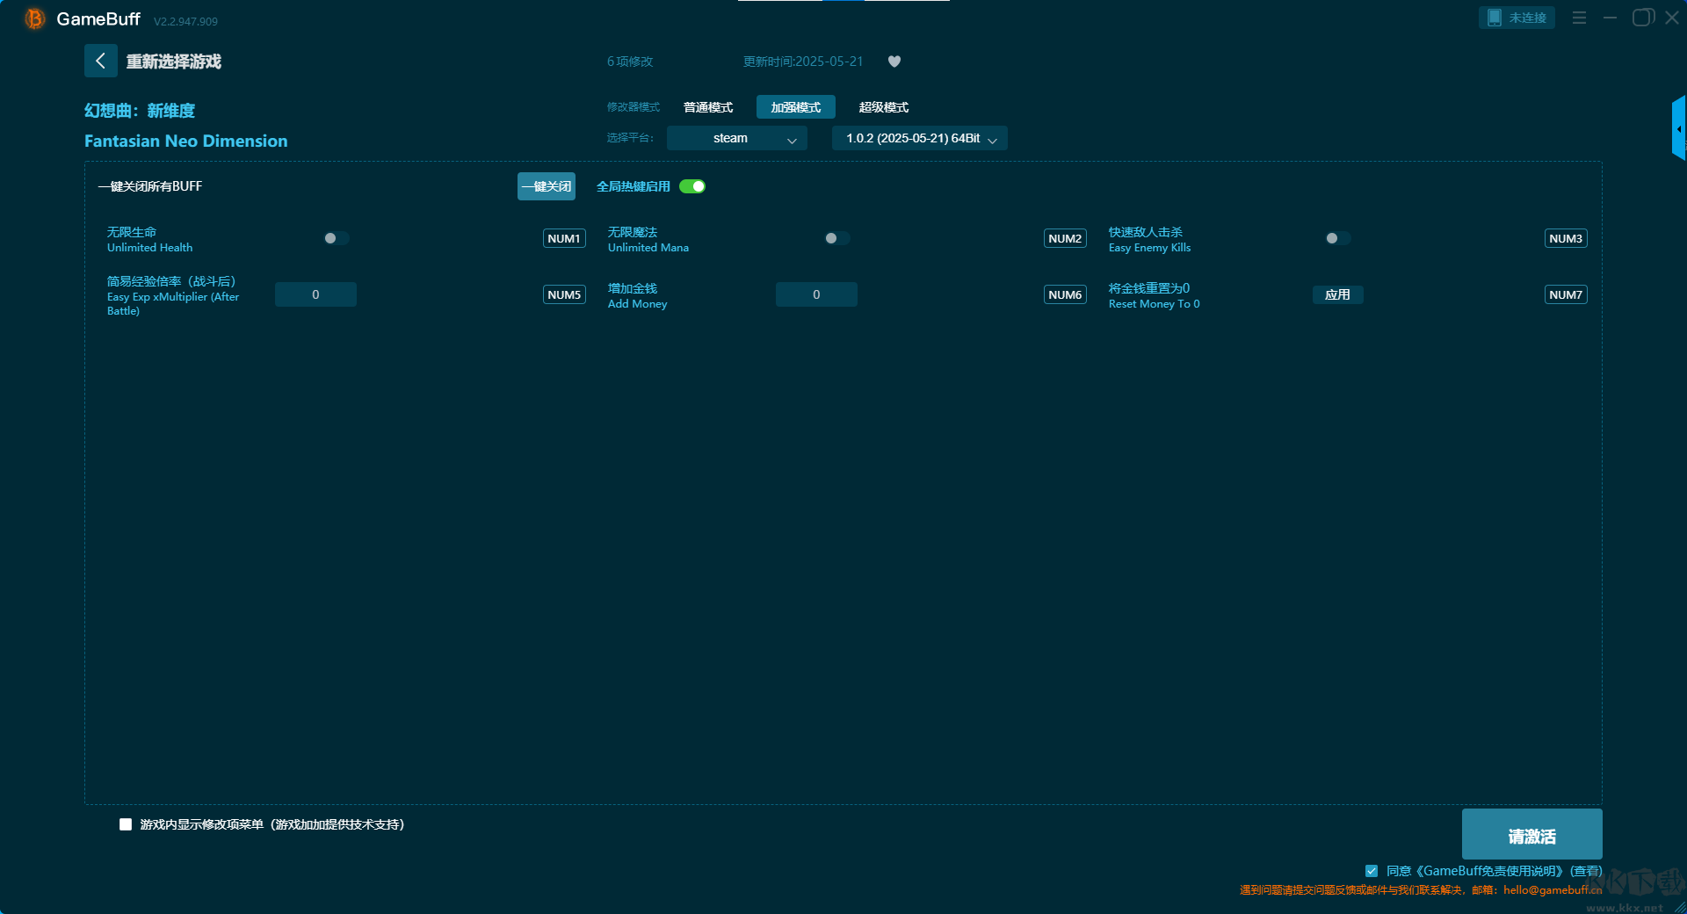
Task: Enable the Unlimited Mana switch
Action: (x=836, y=238)
